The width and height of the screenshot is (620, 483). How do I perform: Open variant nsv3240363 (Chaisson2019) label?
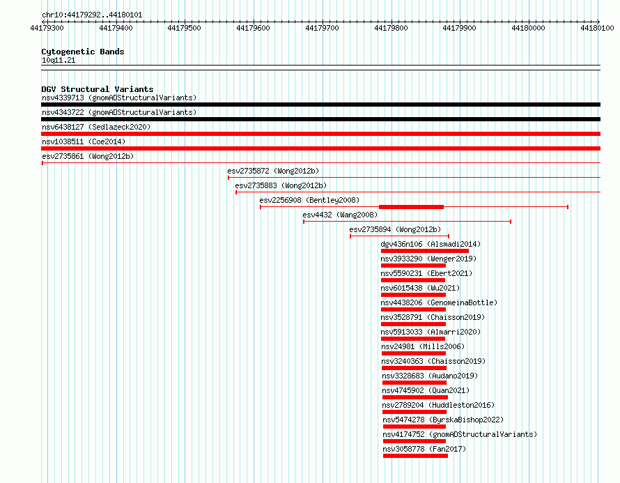433,361
